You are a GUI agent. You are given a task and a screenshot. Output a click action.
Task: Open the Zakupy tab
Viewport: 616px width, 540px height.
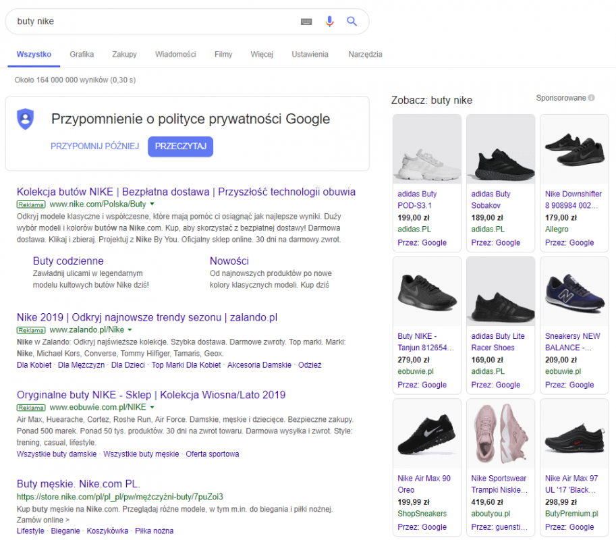coord(124,55)
